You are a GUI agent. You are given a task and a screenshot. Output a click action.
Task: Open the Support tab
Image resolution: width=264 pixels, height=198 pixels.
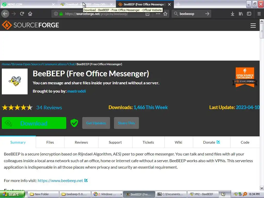115,142
